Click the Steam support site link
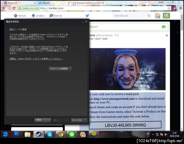 (x=36, y=59)
